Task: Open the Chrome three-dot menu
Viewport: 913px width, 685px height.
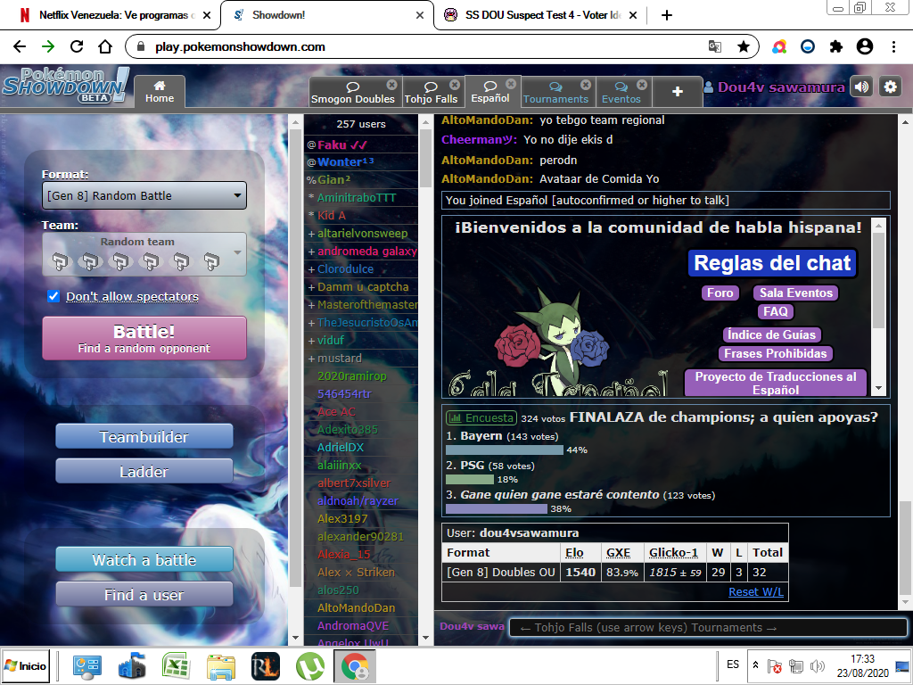Action: click(x=893, y=46)
